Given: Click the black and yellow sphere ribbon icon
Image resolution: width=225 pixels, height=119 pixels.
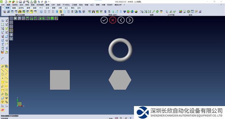Looking at the screenshot, I should tap(136, 12).
